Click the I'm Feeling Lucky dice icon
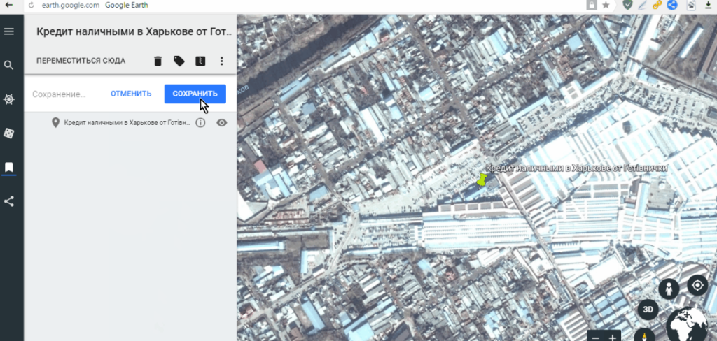This screenshot has height=341, width=717. pos(8,133)
